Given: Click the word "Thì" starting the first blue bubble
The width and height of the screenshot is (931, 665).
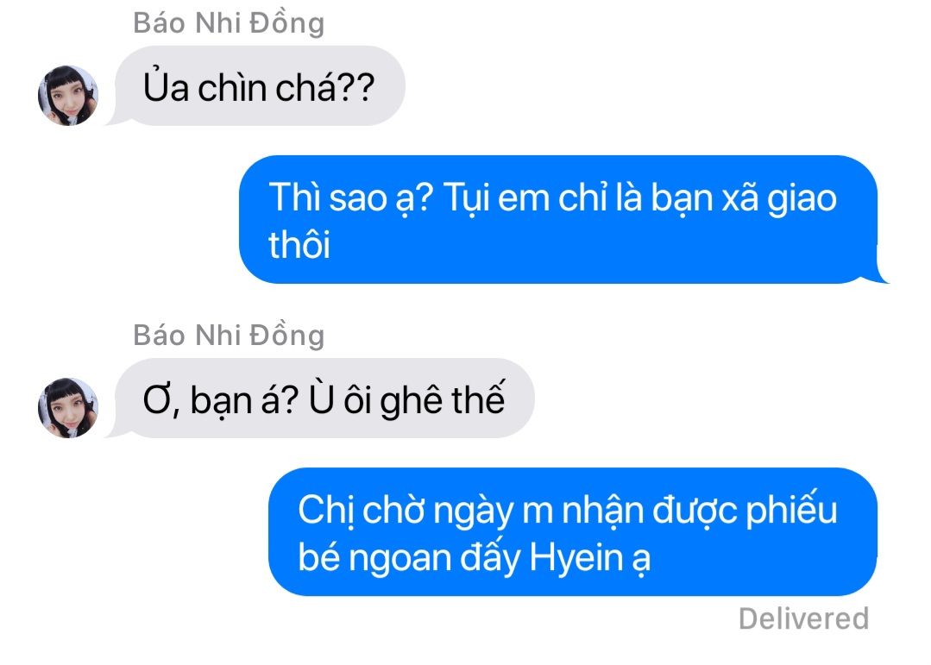Looking at the screenshot, I should click(292, 198).
